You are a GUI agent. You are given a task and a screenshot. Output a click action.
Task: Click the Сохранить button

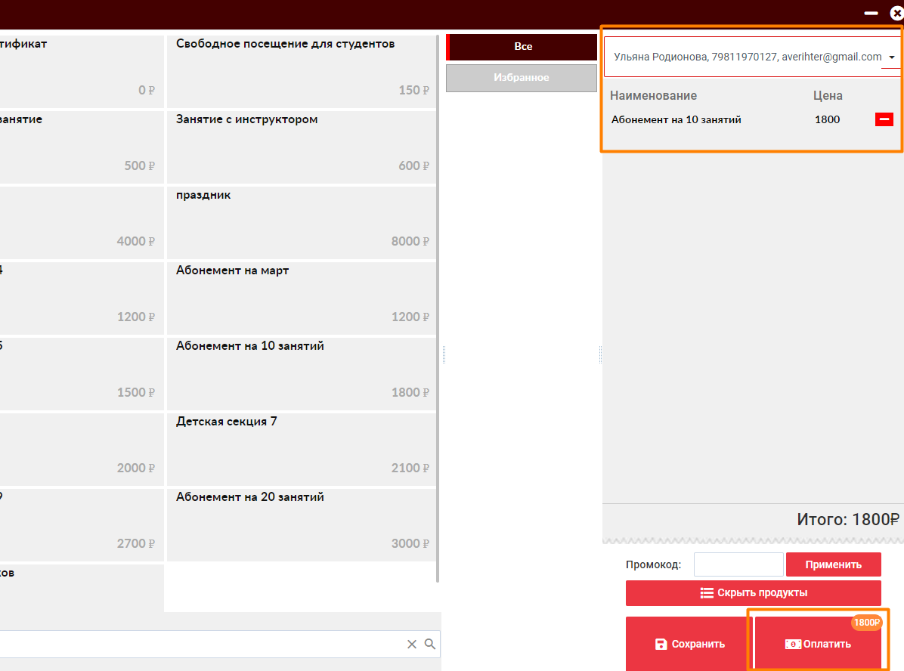point(689,644)
